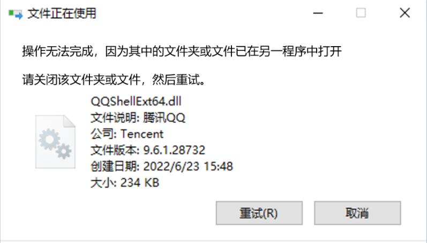Screen dimensions: 427x243
Task: Close the 文件正在使用 dialog
Action: coord(404,13)
